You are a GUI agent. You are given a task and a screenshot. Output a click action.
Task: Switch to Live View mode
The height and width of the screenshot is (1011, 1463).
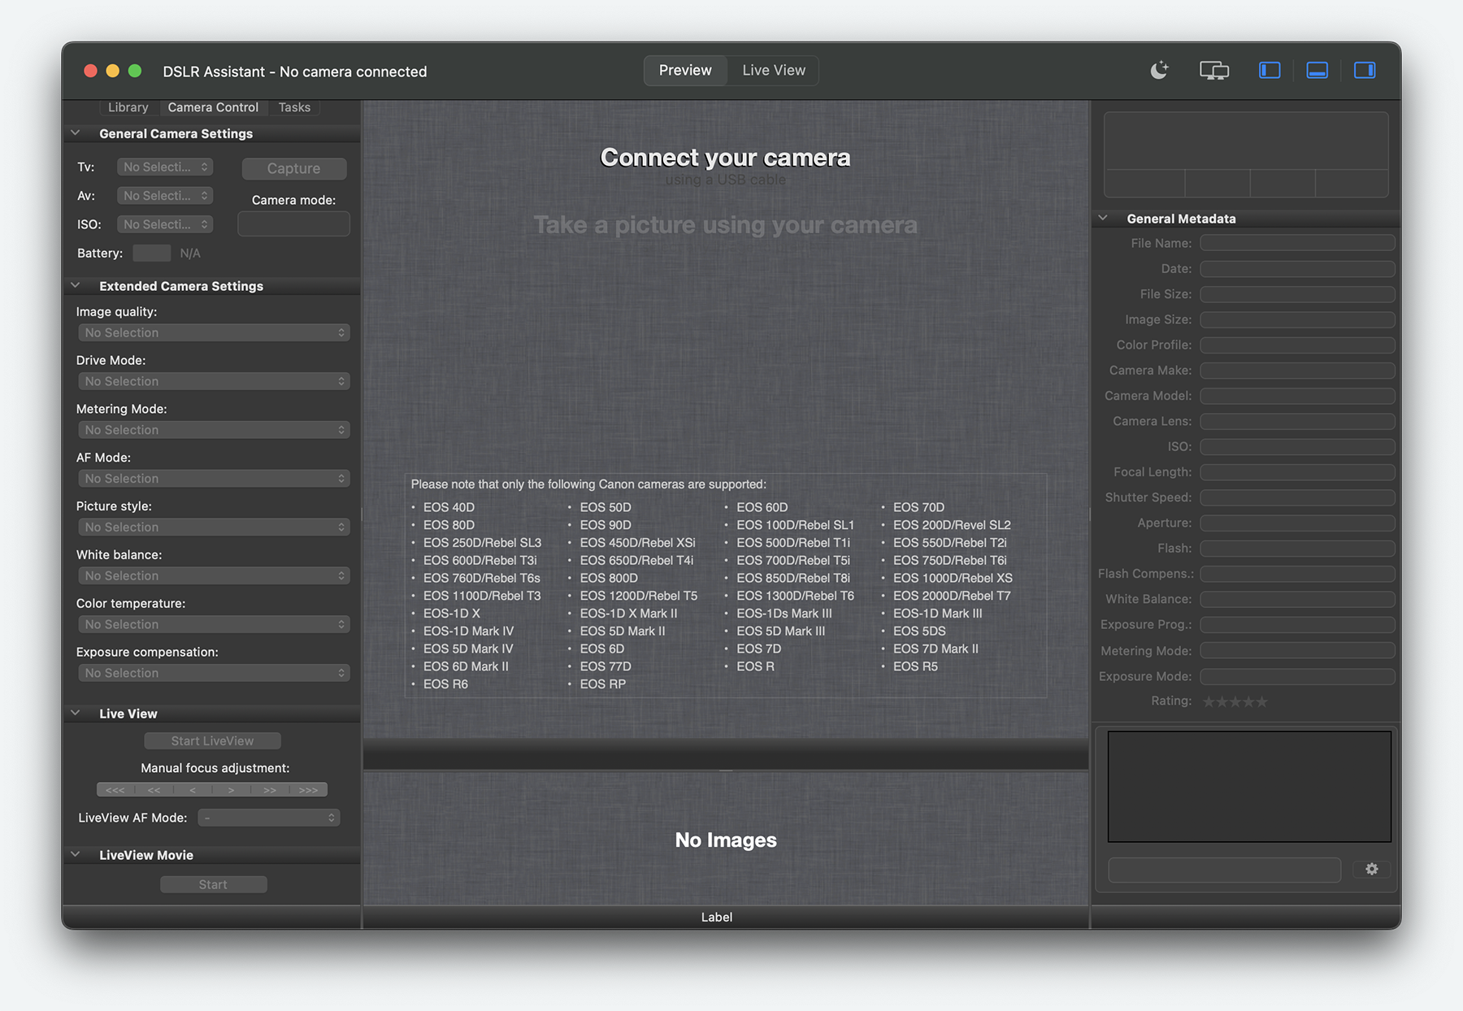pos(774,71)
